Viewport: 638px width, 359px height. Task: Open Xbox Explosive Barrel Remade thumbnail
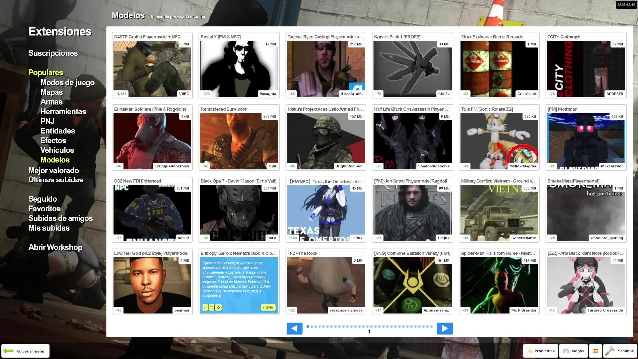tap(499, 69)
